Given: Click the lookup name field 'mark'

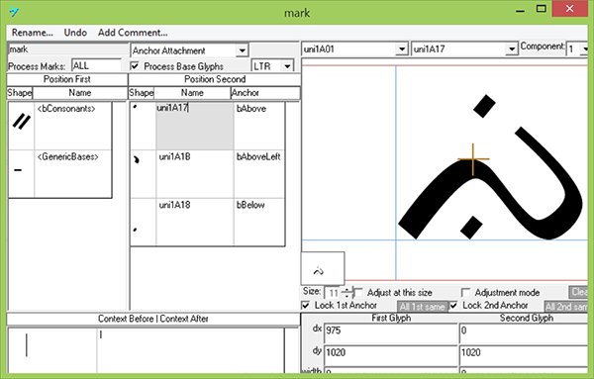Looking at the screenshot, I should pos(68,49).
